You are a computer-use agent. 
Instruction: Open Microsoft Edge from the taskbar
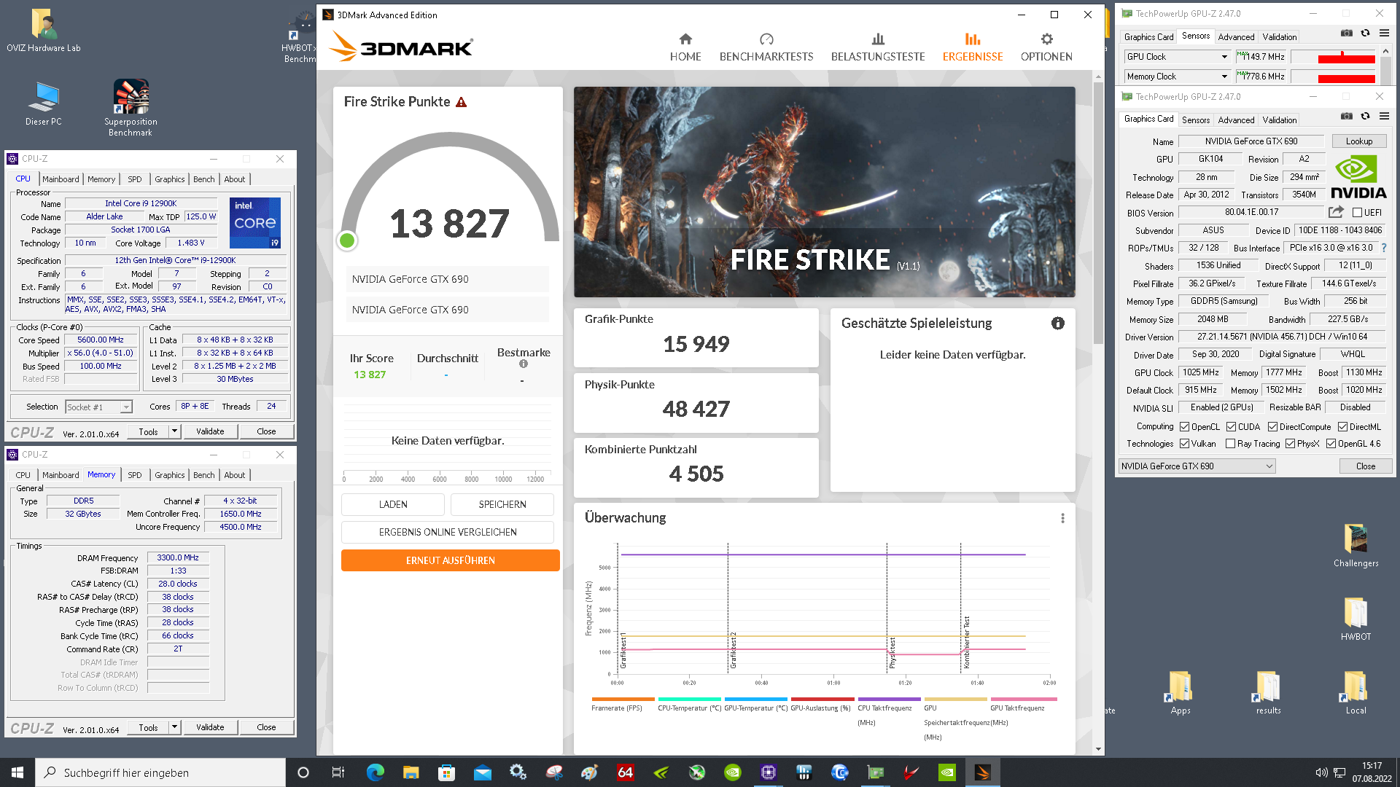[375, 772]
